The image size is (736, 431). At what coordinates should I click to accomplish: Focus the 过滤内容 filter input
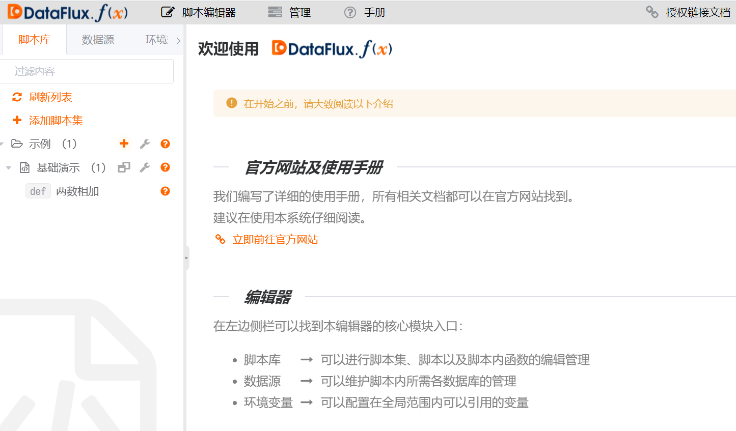pos(87,71)
